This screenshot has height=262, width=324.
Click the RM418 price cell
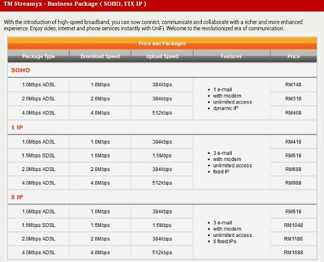point(293,142)
